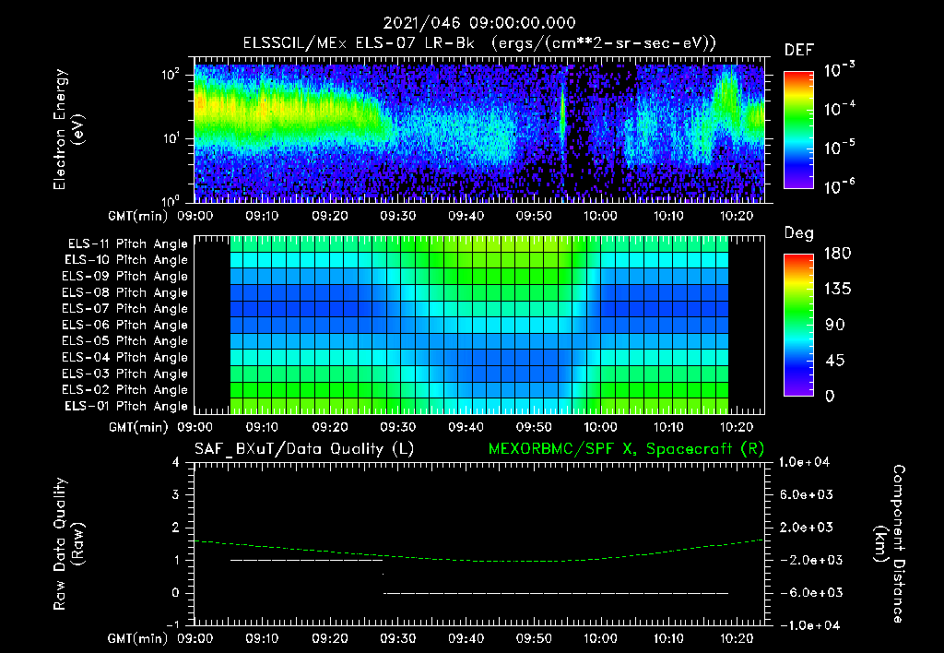
Task: Click the 10:10 tick label under the spectrogram
Action: point(668,216)
